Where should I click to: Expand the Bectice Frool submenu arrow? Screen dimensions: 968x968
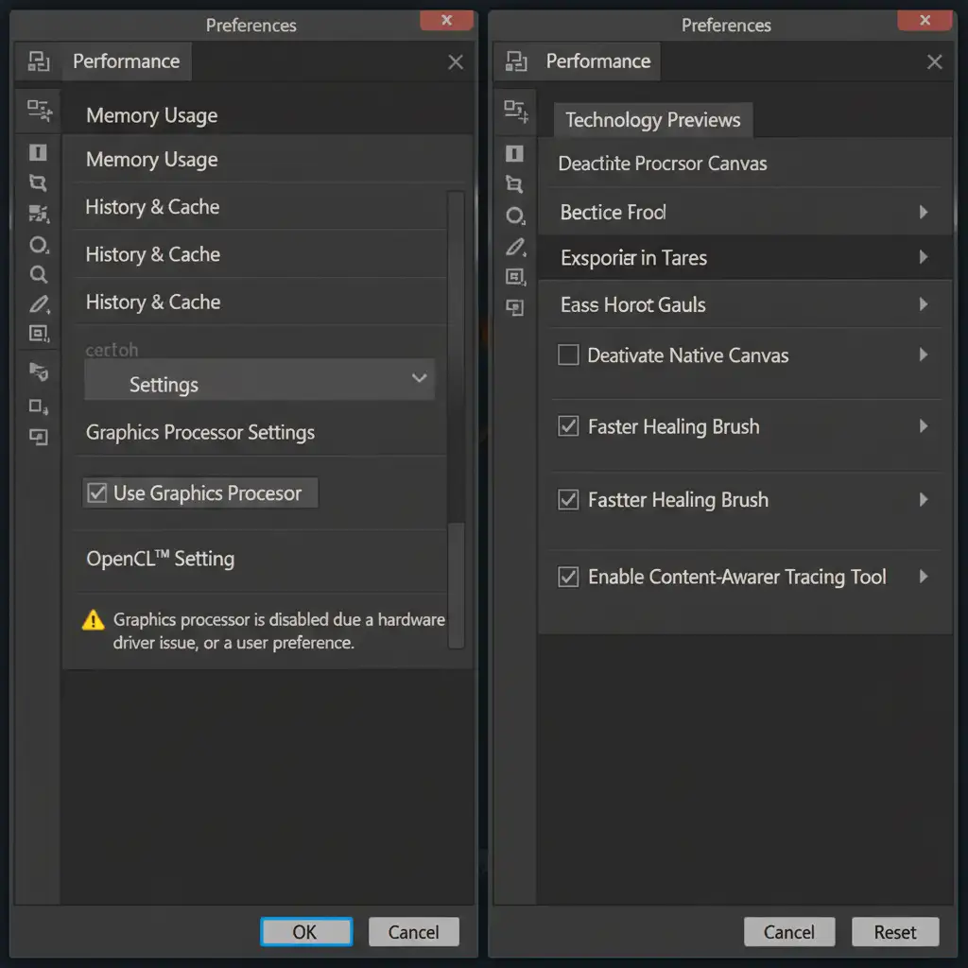pyautogui.click(x=924, y=213)
